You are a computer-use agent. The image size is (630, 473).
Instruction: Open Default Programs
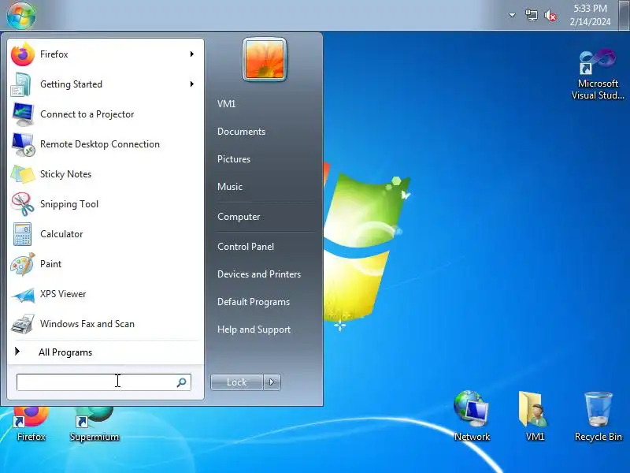(254, 302)
